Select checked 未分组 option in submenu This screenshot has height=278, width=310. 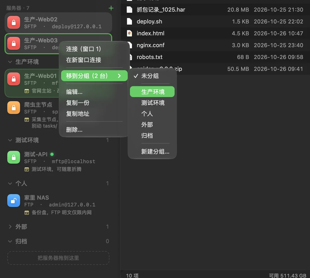152,76
